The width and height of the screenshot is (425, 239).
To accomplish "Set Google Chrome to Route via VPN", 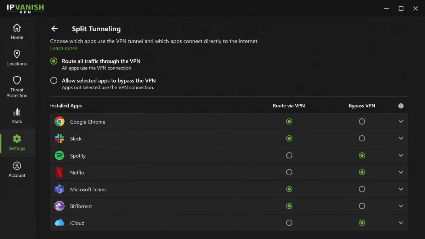I will coord(289,121).
